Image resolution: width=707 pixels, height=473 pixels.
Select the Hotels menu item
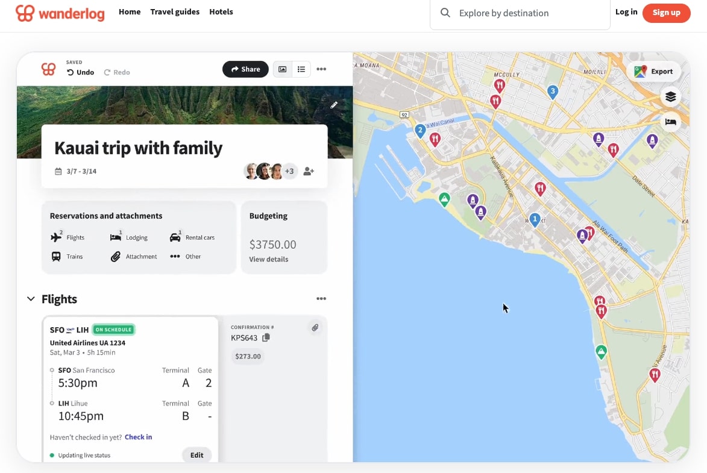pos(221,11)
